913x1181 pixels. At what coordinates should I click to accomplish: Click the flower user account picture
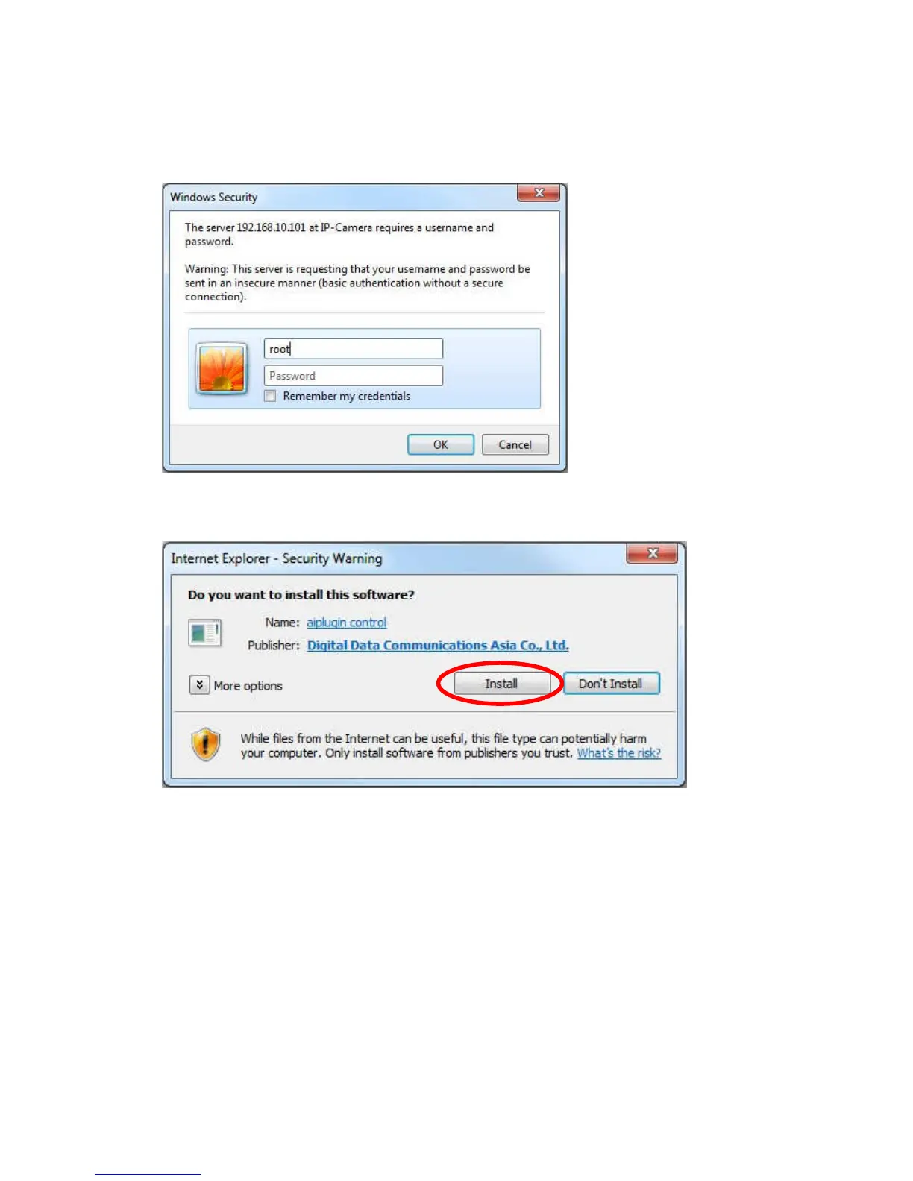[222, 368]
